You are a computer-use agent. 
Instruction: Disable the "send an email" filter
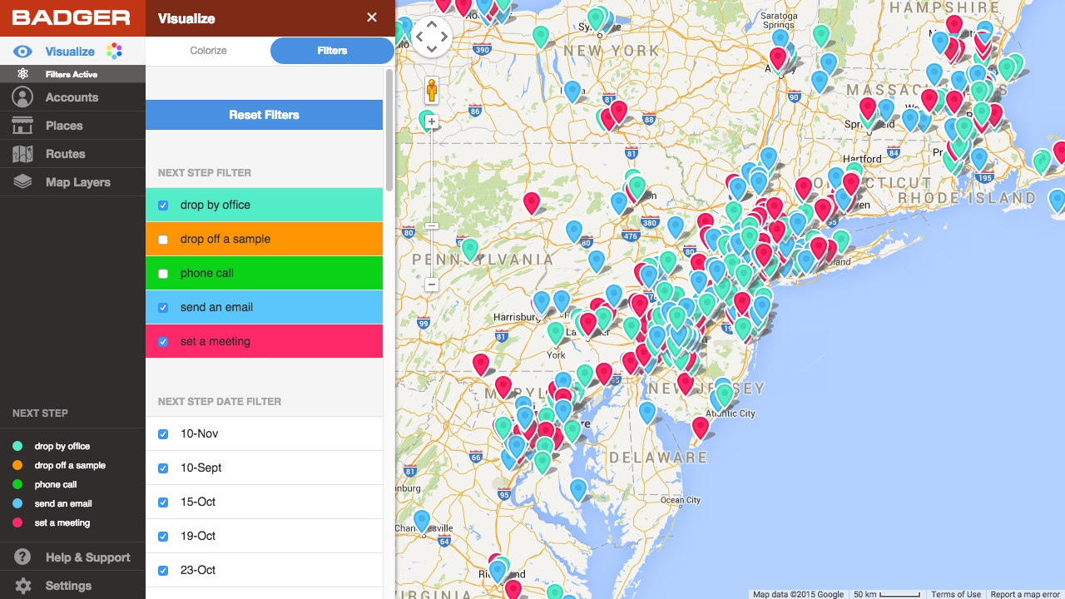(x=162, y=308)
